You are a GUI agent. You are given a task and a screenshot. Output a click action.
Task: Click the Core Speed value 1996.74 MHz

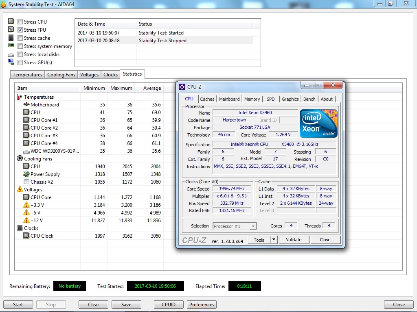point(232,188)
